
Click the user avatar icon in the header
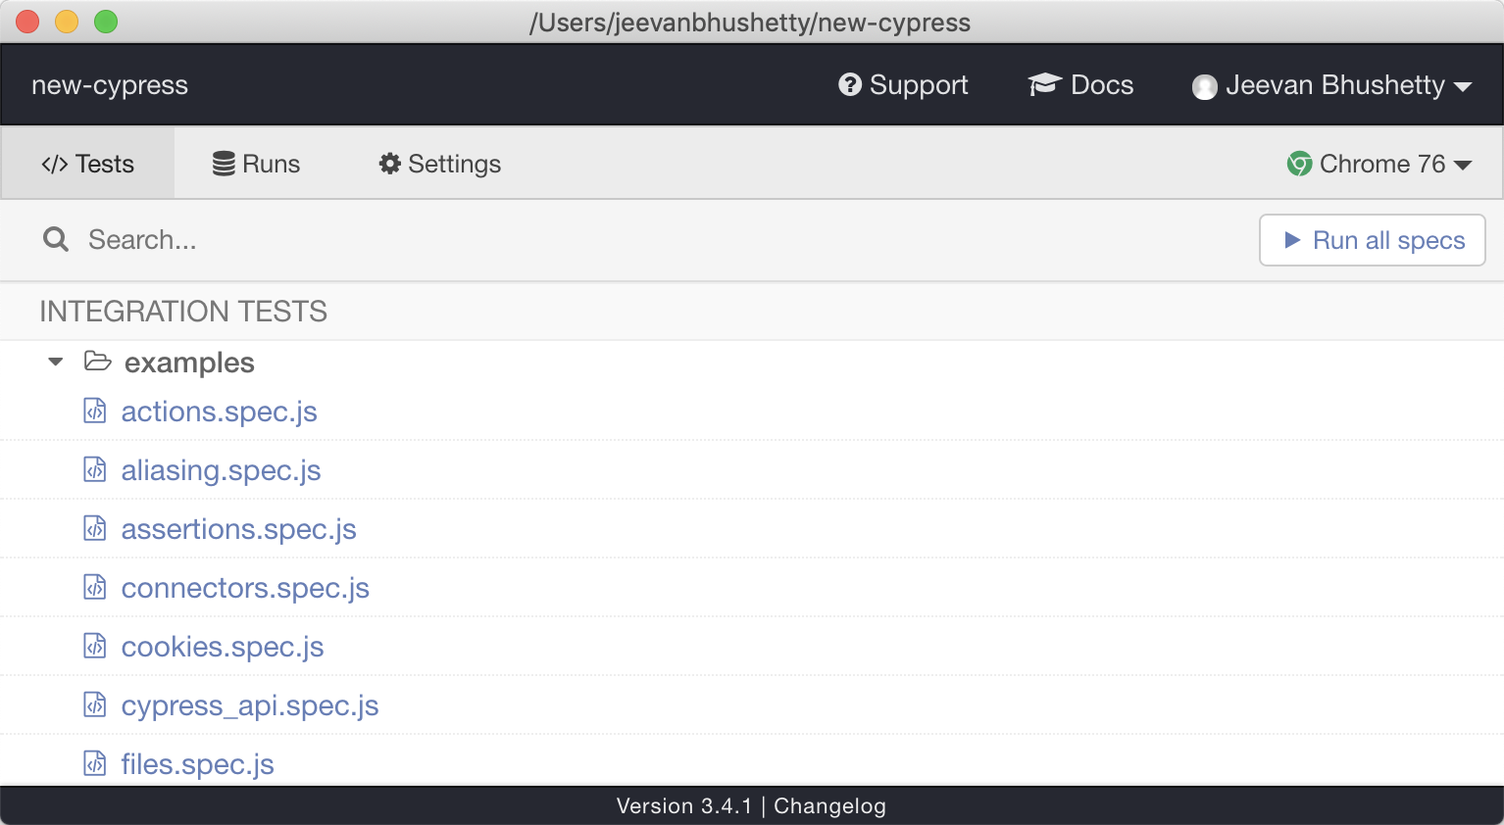[1204, 86]
